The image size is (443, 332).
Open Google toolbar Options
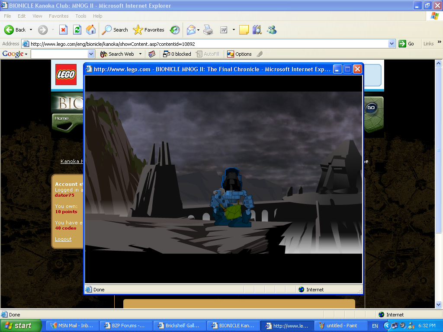pyautogui.click(x=240, y=54)
